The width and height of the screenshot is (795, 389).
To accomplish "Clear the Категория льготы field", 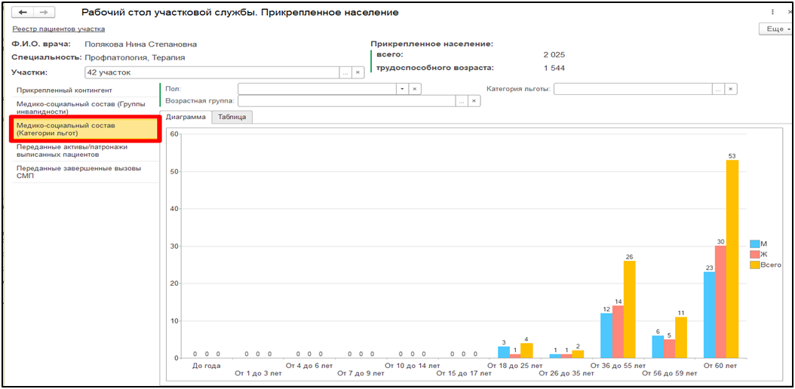I will click(731, 89).
